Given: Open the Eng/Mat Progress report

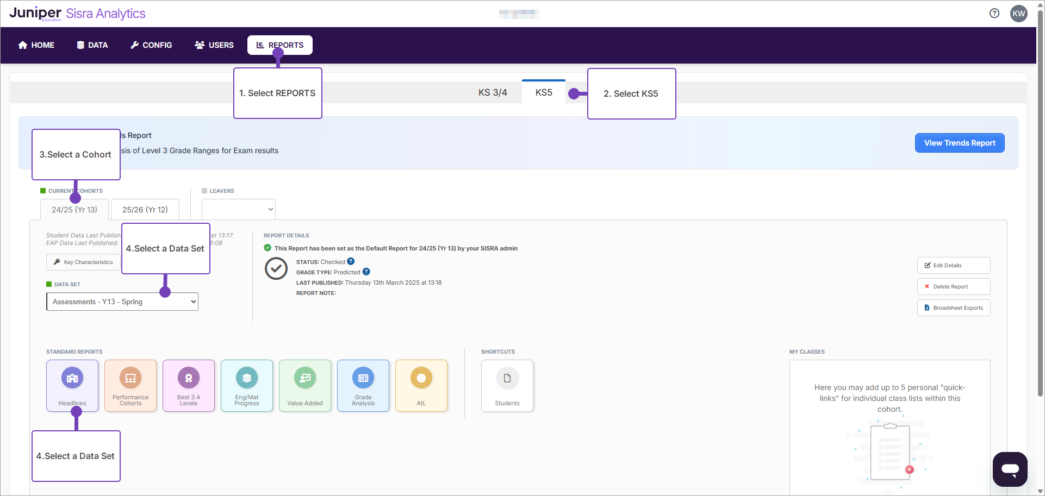Looking at the screenshot, I should click(x=247, y=385).
